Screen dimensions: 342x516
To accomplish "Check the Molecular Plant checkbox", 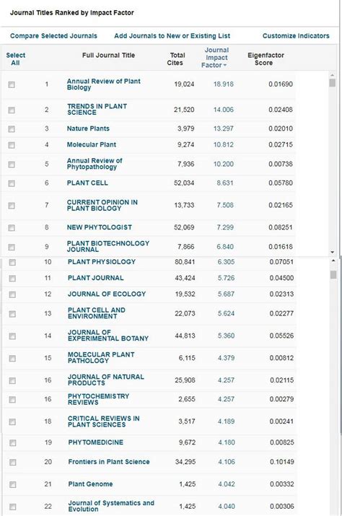I will tap(12, 145).
